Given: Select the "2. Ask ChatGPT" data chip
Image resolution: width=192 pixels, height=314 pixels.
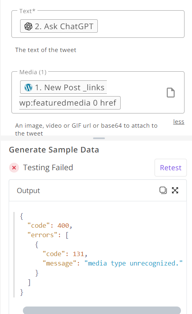Looking at the screenshot, I should [59, 26].
